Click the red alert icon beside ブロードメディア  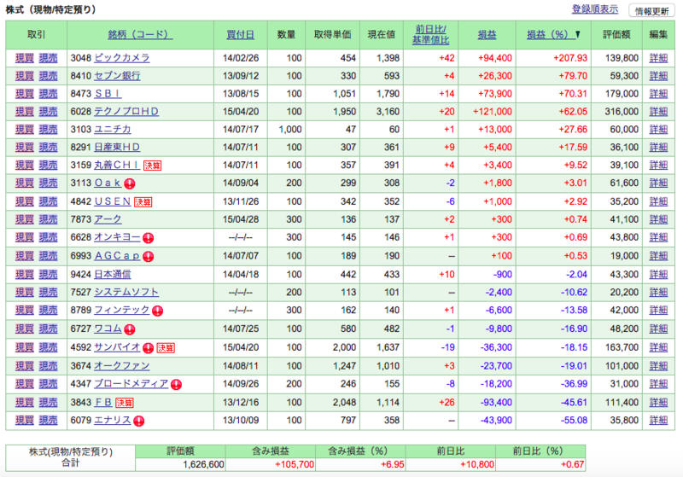pos(176,385)
